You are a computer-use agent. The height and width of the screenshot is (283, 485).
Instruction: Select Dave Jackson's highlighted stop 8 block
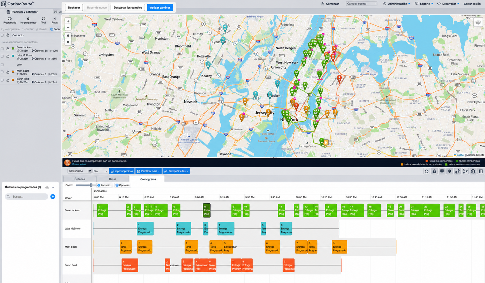click(x=206, y=210)
